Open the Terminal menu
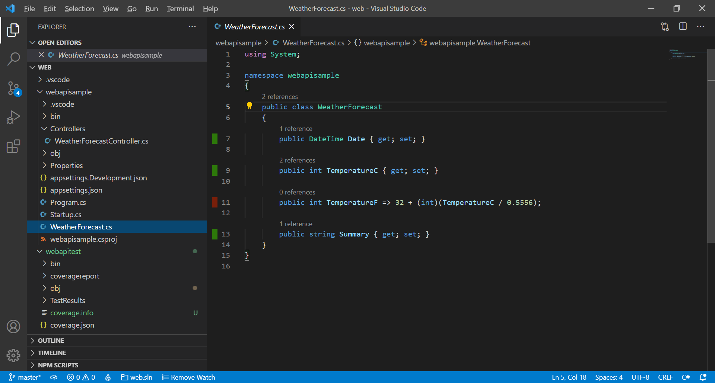The width and height of the screenshot is (715, 383). pyautogui.click(x=180, y=8)
